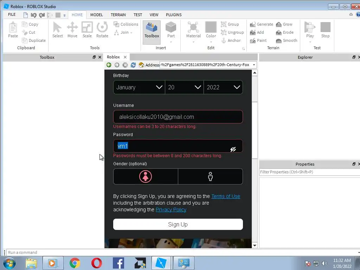Switch to the TERRAIN ribbon tab
Screen dimensions: 360x270
click(118, 15)
